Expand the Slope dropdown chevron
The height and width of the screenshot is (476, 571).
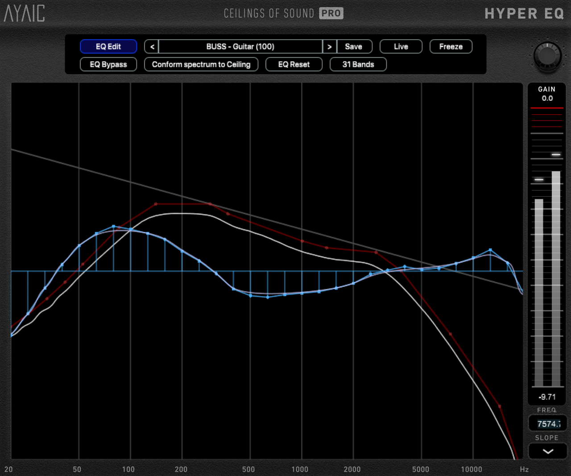click(548, 451)
